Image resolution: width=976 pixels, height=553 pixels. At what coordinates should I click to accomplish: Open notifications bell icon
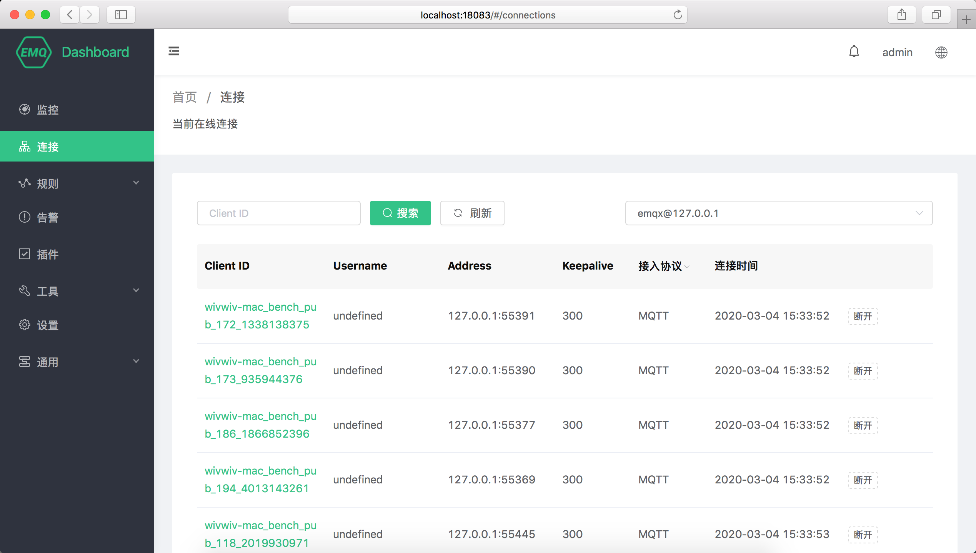854,52
